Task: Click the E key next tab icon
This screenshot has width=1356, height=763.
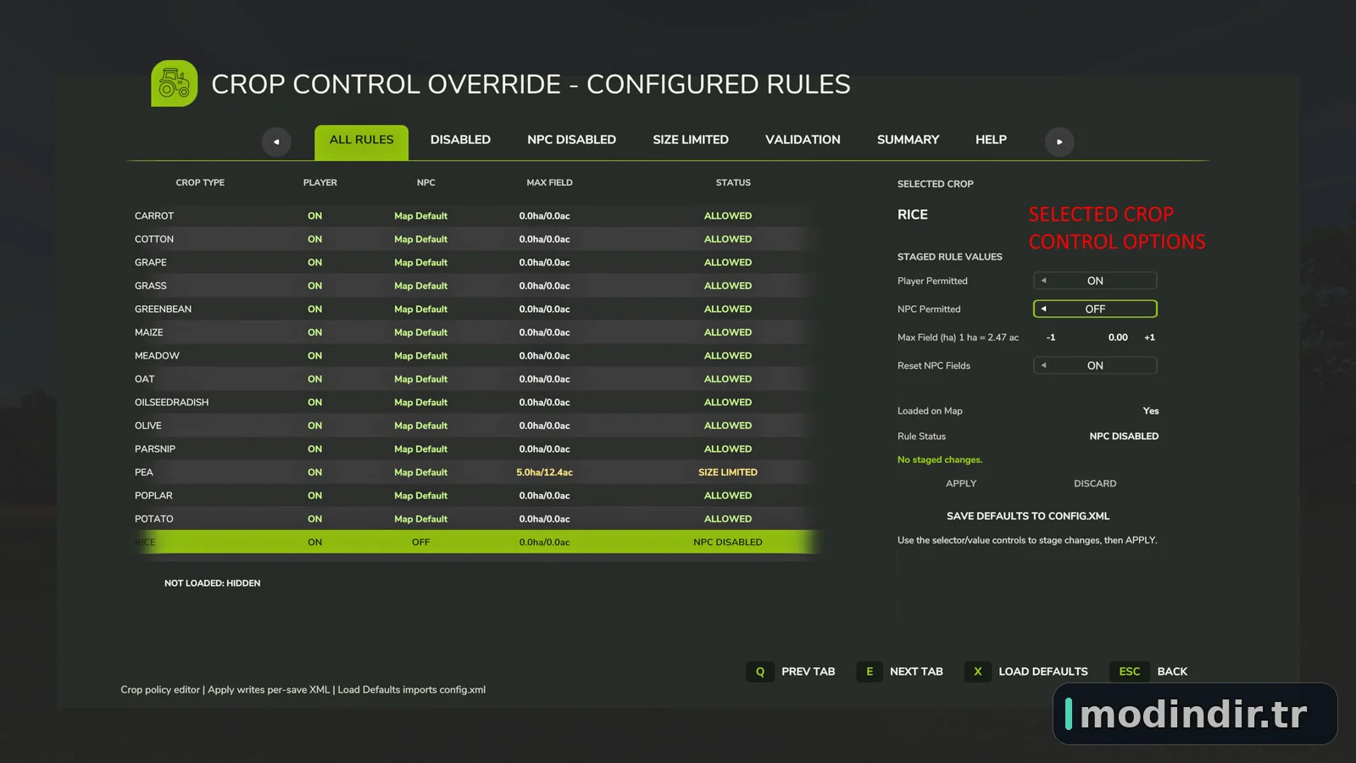Action: [x=870, y=671]
